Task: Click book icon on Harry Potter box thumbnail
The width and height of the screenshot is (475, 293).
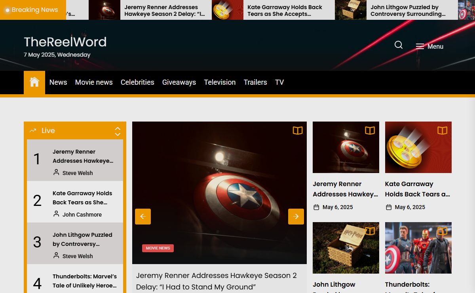Action: pos(370,231)
